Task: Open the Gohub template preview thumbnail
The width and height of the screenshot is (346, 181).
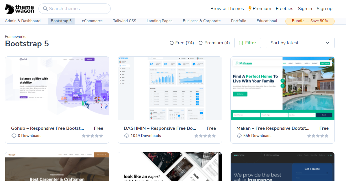Action: coord(57,88)
